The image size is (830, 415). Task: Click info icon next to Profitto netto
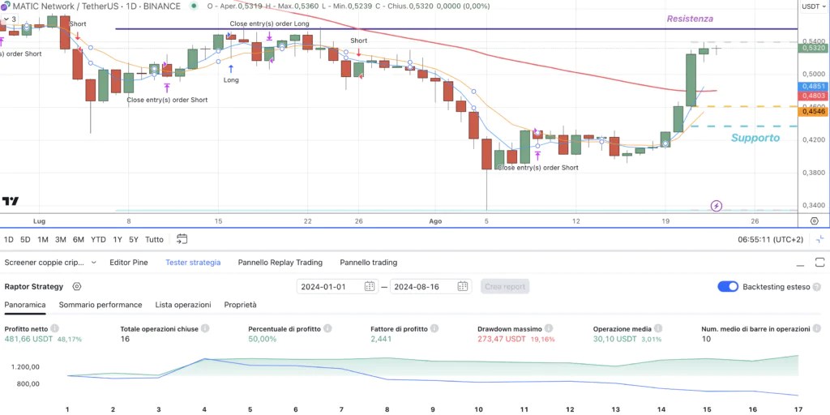[x=54, y=329]
